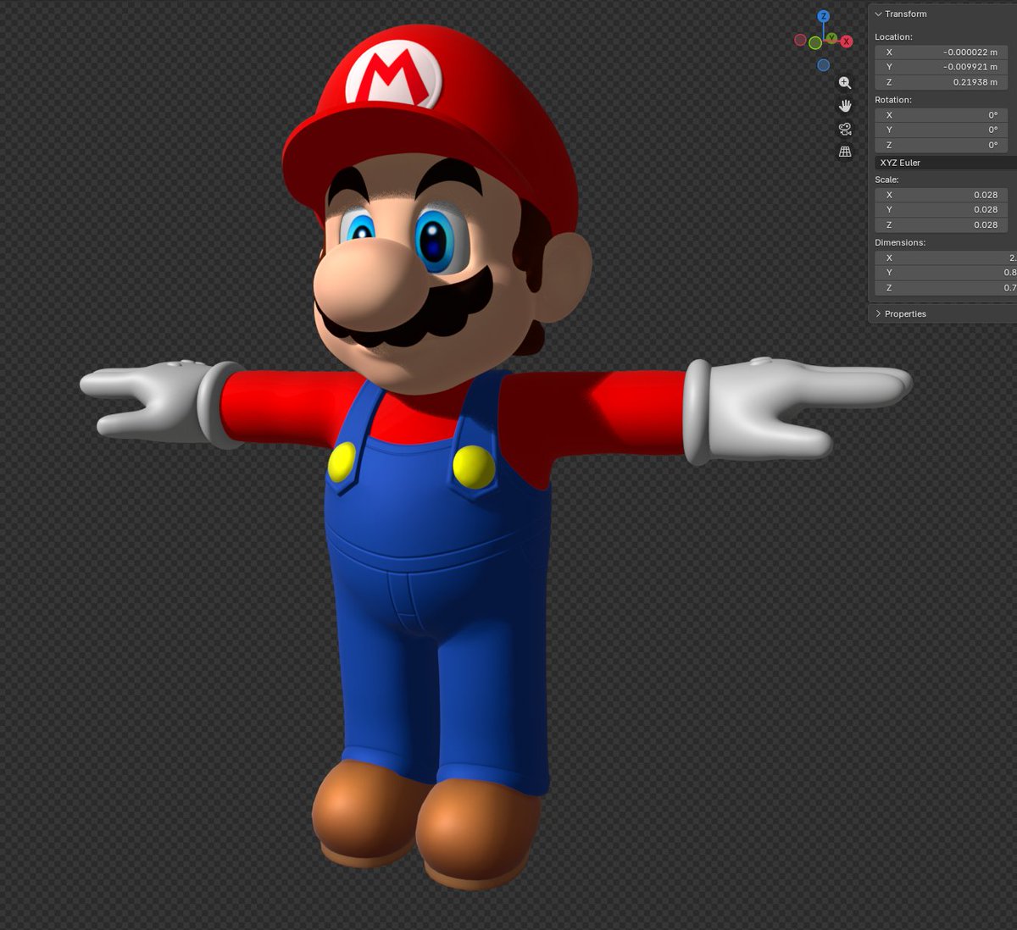Click the 'Dimensions:' label text
The height and width of the screenshot is (930, 1017).
[x=900, y=242]
